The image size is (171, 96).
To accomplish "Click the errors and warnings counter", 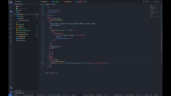I will (66, 95).
